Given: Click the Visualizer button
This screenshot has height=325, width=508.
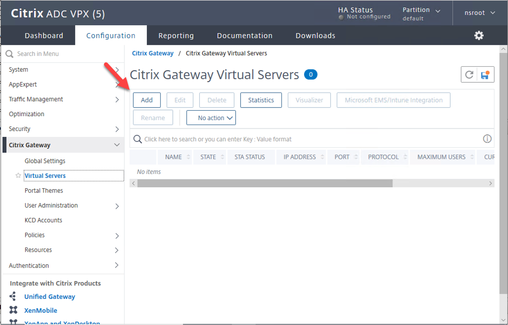Looking at the screenshot, I should point(309,100).
